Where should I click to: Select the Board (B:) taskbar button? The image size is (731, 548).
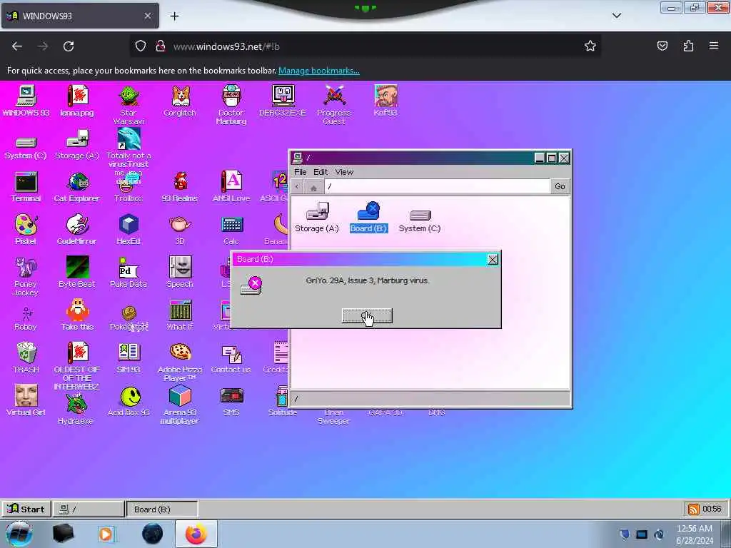(162, 509)
